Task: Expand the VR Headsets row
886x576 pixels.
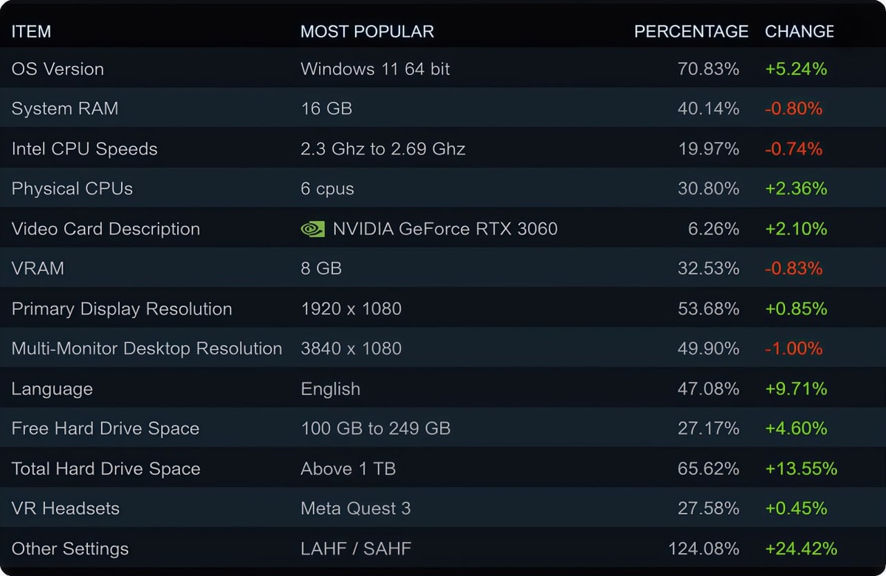Action: point(65,509)
